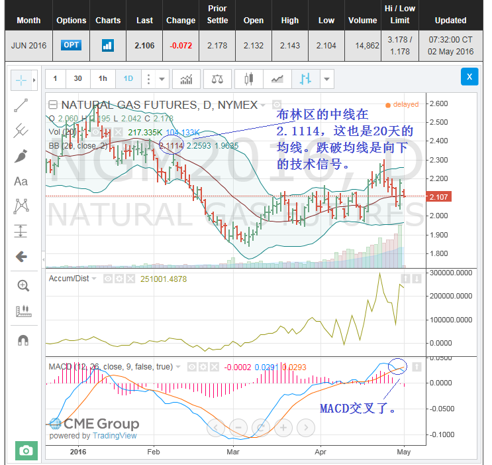Toggle visibility of Accum/Dist indicator
492x465 pixels.
coord(109,279)
